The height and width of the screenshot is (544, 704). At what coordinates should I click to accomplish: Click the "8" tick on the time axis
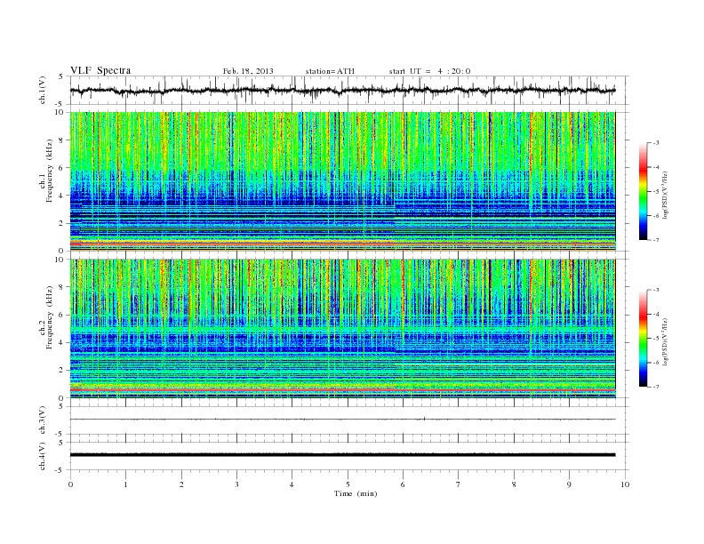[514, 484]
